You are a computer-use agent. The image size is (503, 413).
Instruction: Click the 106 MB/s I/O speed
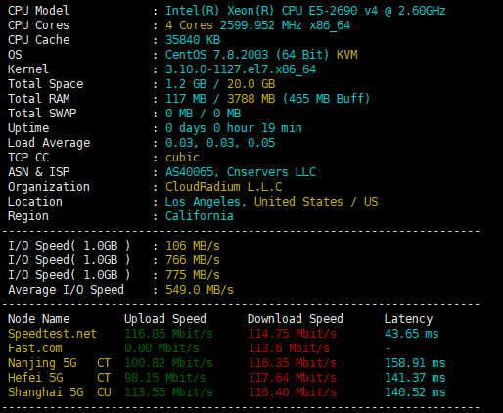coord(193,246)
